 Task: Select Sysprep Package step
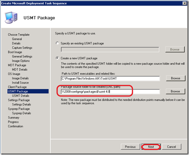coord(19,109)
